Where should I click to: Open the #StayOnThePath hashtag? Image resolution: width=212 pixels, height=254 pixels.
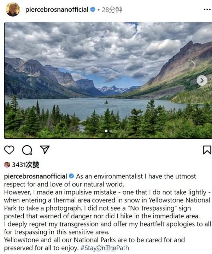coord(105,248)
